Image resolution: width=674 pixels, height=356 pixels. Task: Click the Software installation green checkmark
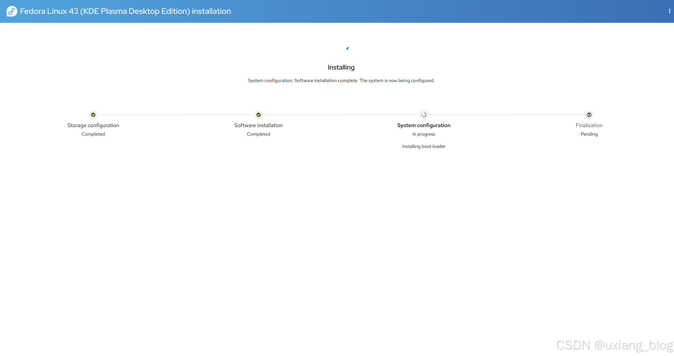tap(258, 115)
